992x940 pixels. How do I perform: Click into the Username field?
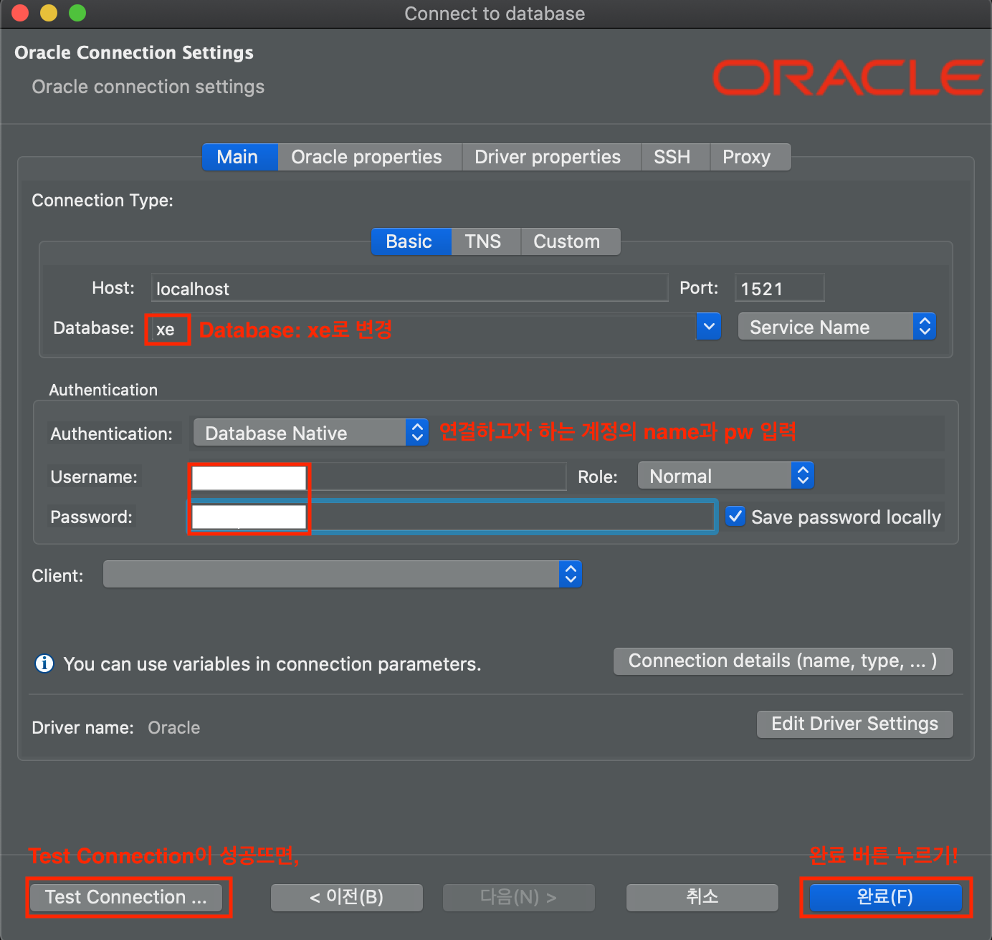coord(377,476)
